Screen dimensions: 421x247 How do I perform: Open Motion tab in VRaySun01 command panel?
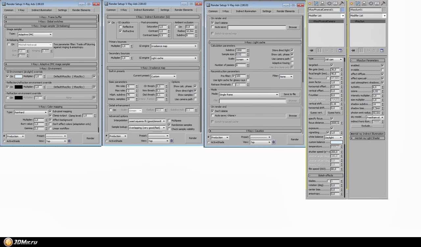[x=371, y=3]
